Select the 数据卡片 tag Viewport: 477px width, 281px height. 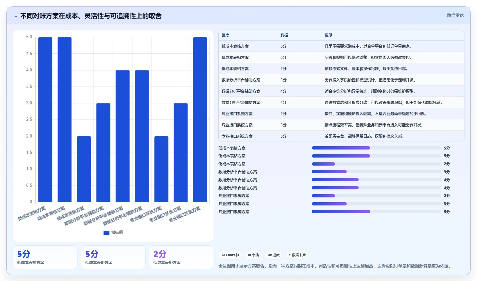pyautogui.click(x=297, y=255)
